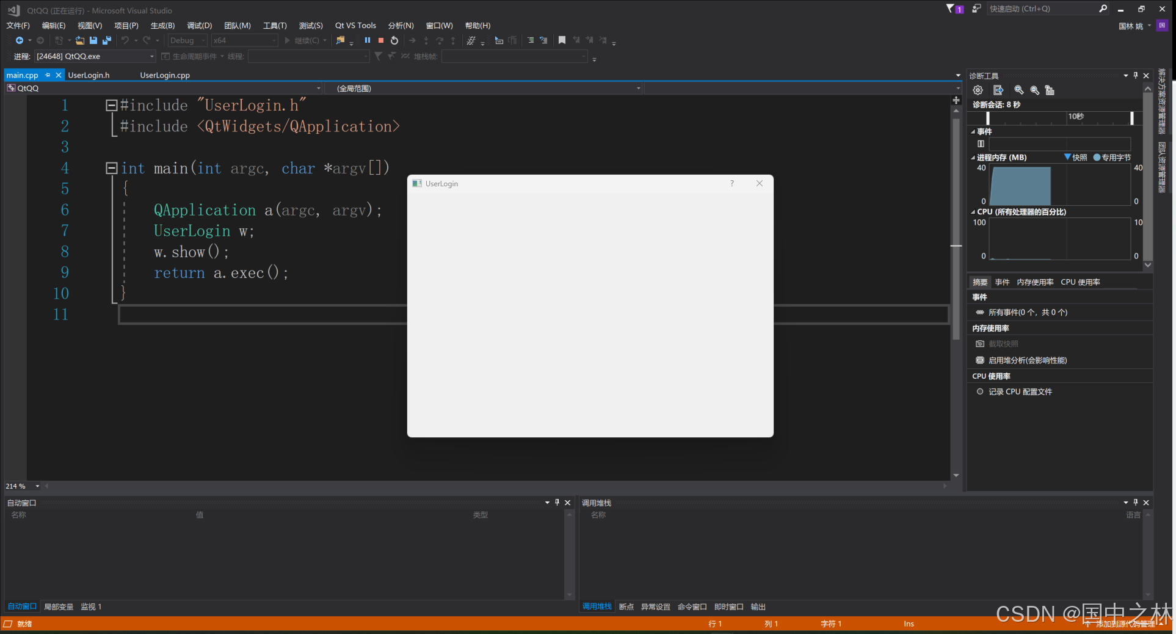This screenshot has width=1176, height=634.
Task: Click the Undo arrow icon
Action: tap(125, 40)
